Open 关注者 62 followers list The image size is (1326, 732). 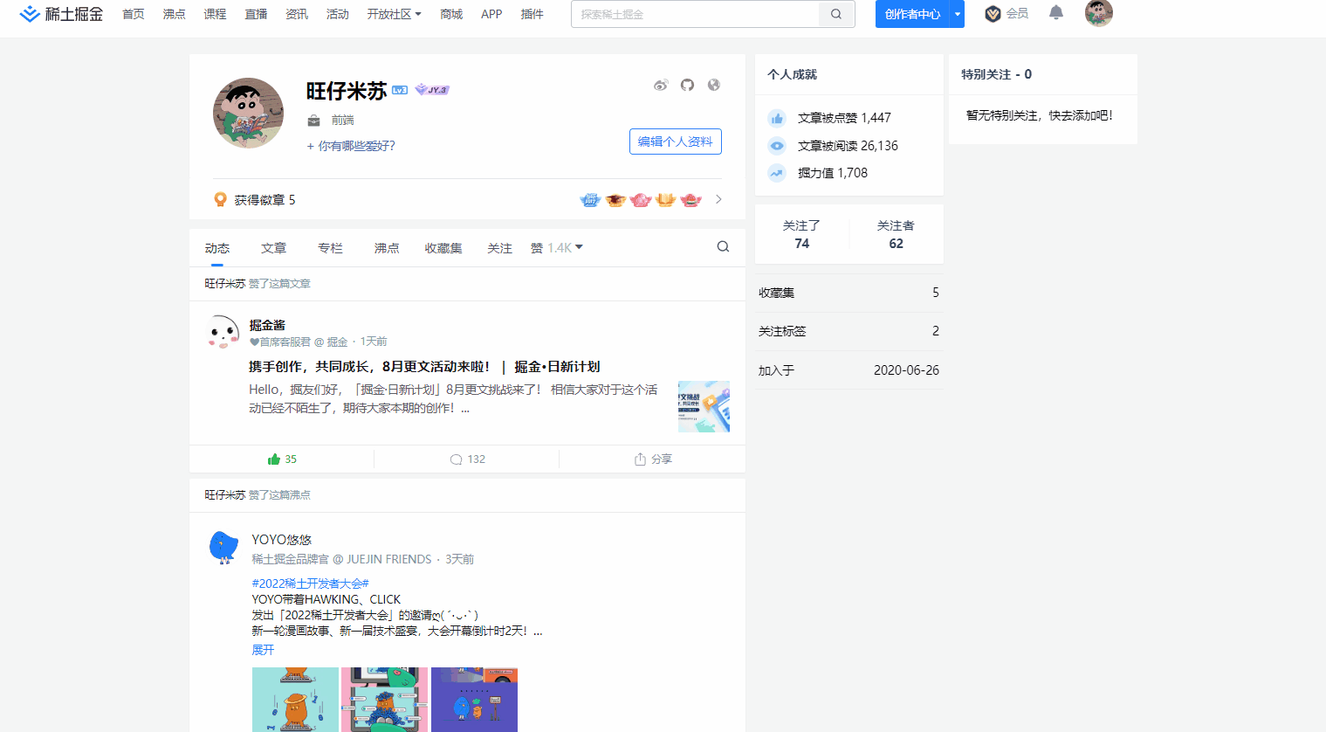click(x=896, y=234)
